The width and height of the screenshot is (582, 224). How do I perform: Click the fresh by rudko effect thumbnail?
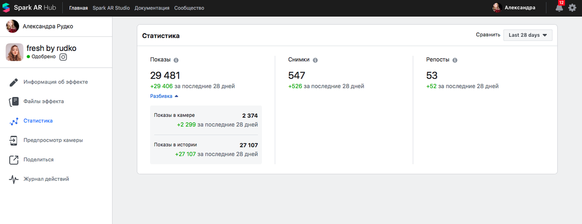15,52
